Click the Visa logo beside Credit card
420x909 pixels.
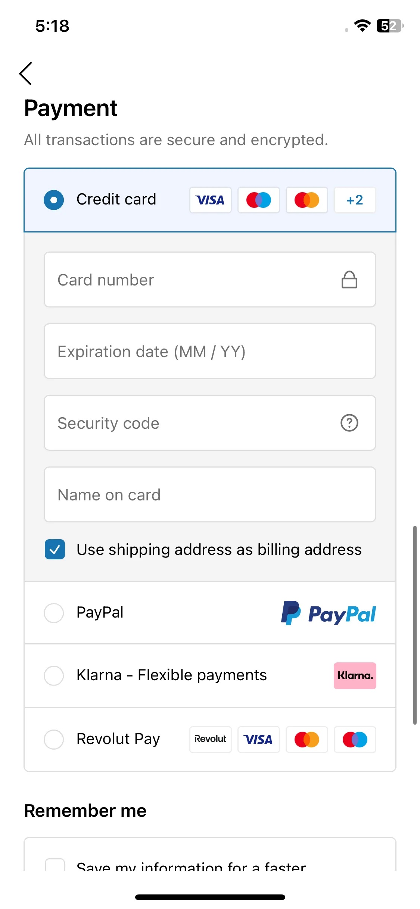[211, 200]
